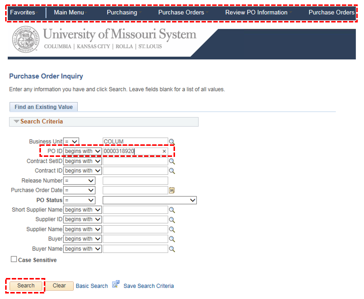Open Contract ID lookup magnifier
Image resolution: width=364 pixels, height=299 pixels.
[172, 171]
